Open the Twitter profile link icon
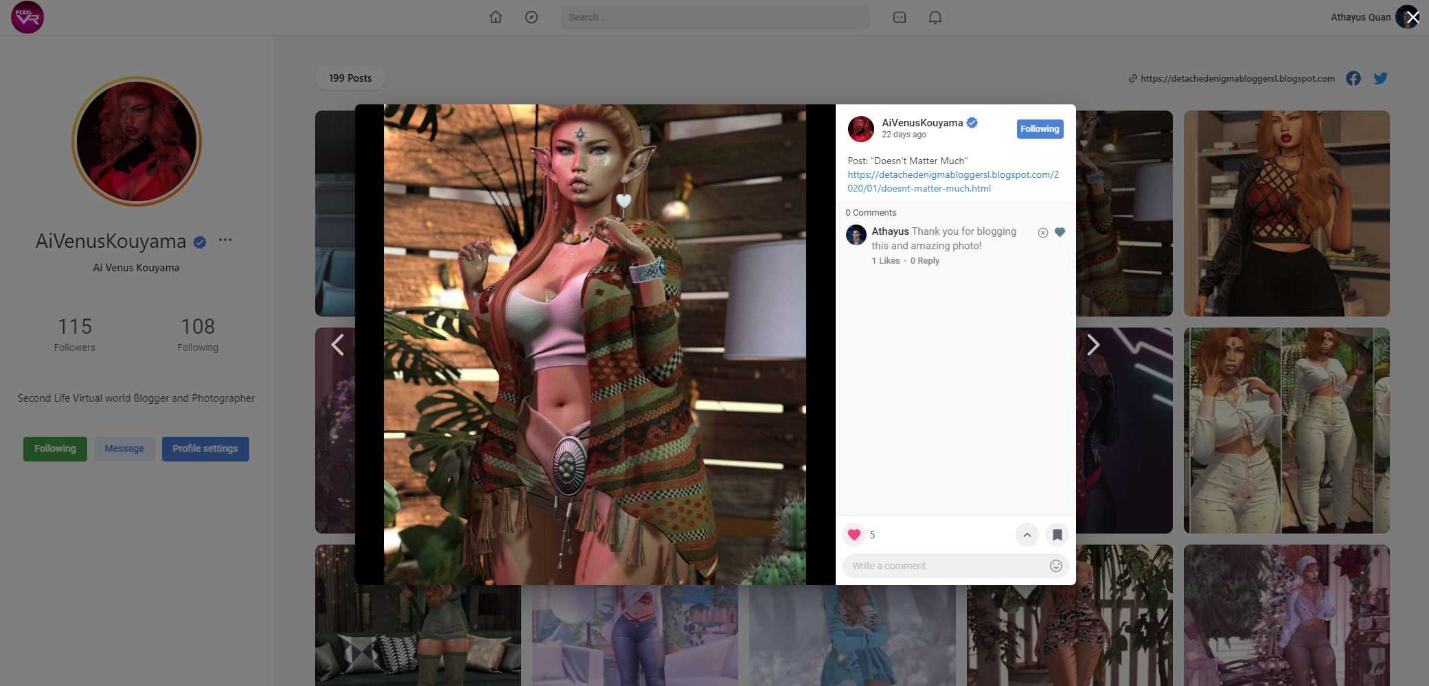 (x=1380, y=78)
